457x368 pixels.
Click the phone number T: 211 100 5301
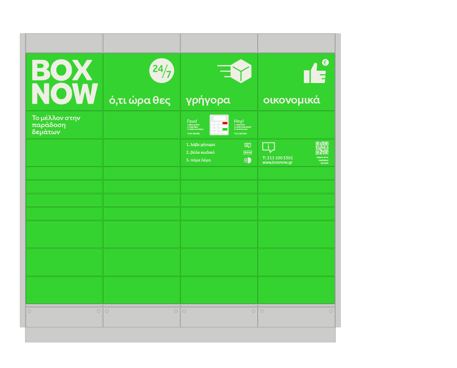[278, 158]
